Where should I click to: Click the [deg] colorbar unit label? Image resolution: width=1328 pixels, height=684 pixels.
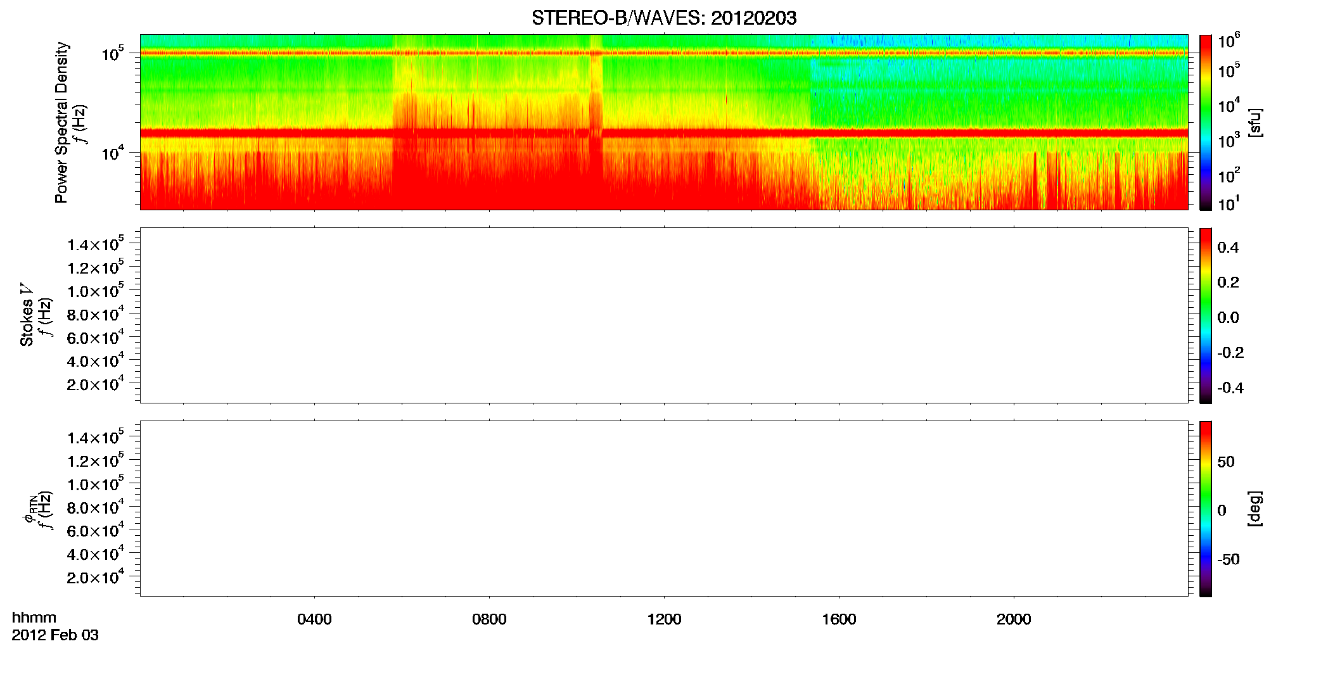[x=1256, y=509]
